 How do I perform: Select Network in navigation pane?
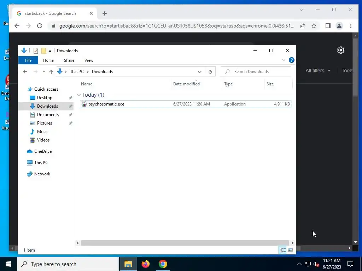tap(42, 174)
